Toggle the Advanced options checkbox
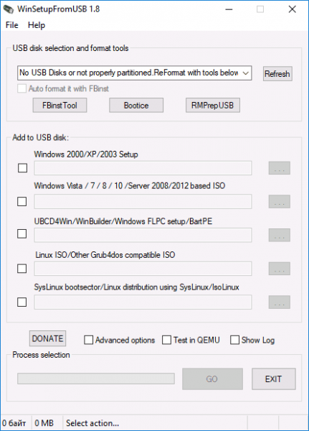Viewport: 309px width, 431px height. 89,340
